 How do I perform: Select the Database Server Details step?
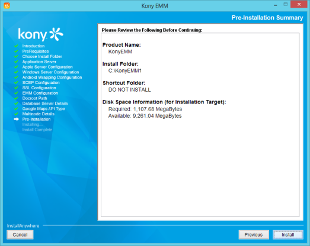[45, 103]
